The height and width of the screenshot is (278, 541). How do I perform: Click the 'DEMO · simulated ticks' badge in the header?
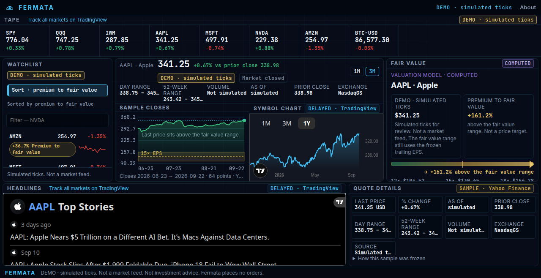pos(474,8)
